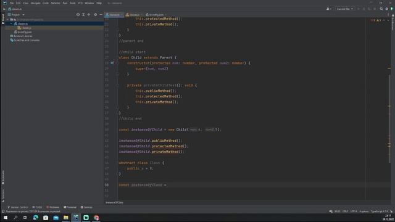Click the instanceOfClass breadcrumb
Viewport: 395px width, 222px height.
114,203
